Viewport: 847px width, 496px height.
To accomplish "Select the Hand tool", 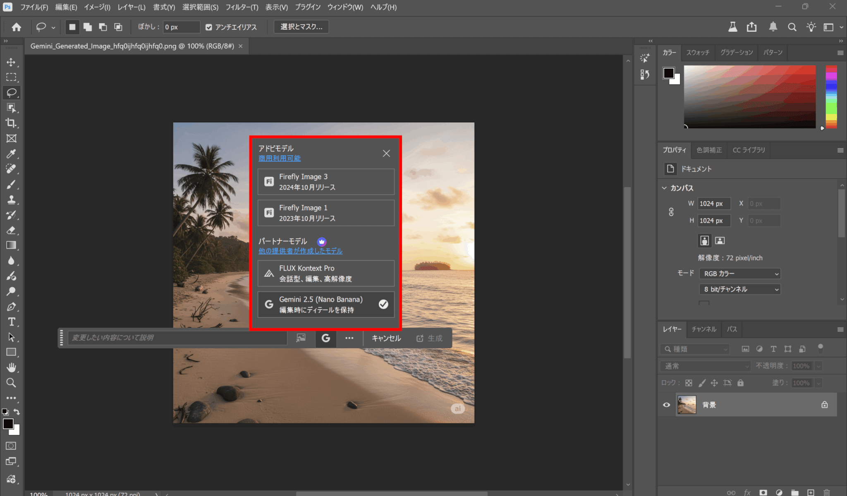I will click(x=11, y=368).
